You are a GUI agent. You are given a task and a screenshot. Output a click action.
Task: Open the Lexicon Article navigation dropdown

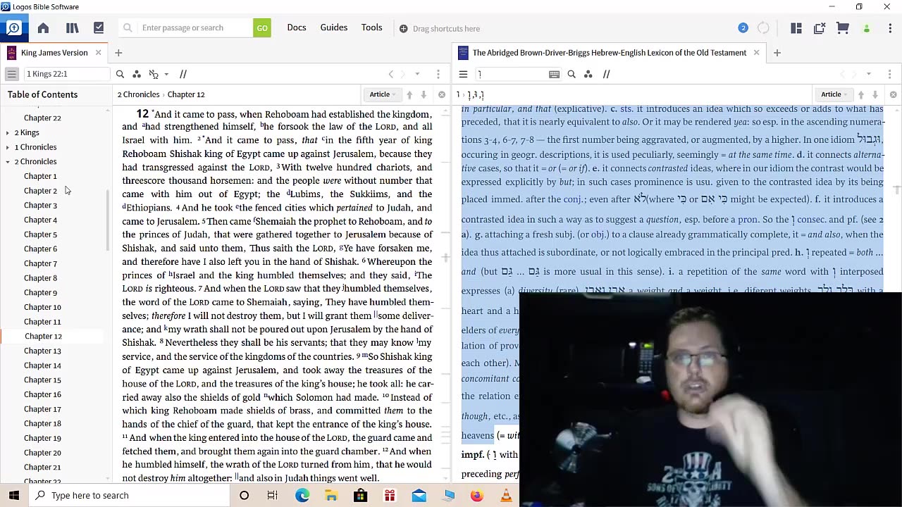(x=835, y=94)
